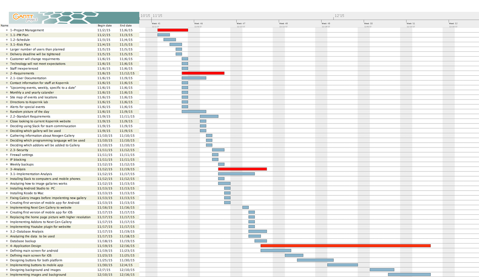479x277 pixels.
Task: Click the Name column header
Action: coord(4,26)
